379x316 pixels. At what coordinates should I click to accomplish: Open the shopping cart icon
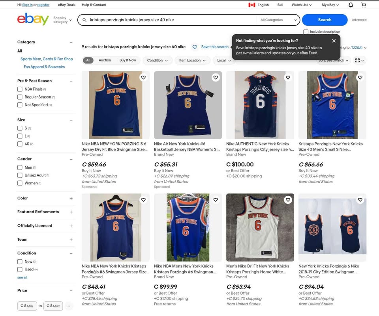point(364,5)
